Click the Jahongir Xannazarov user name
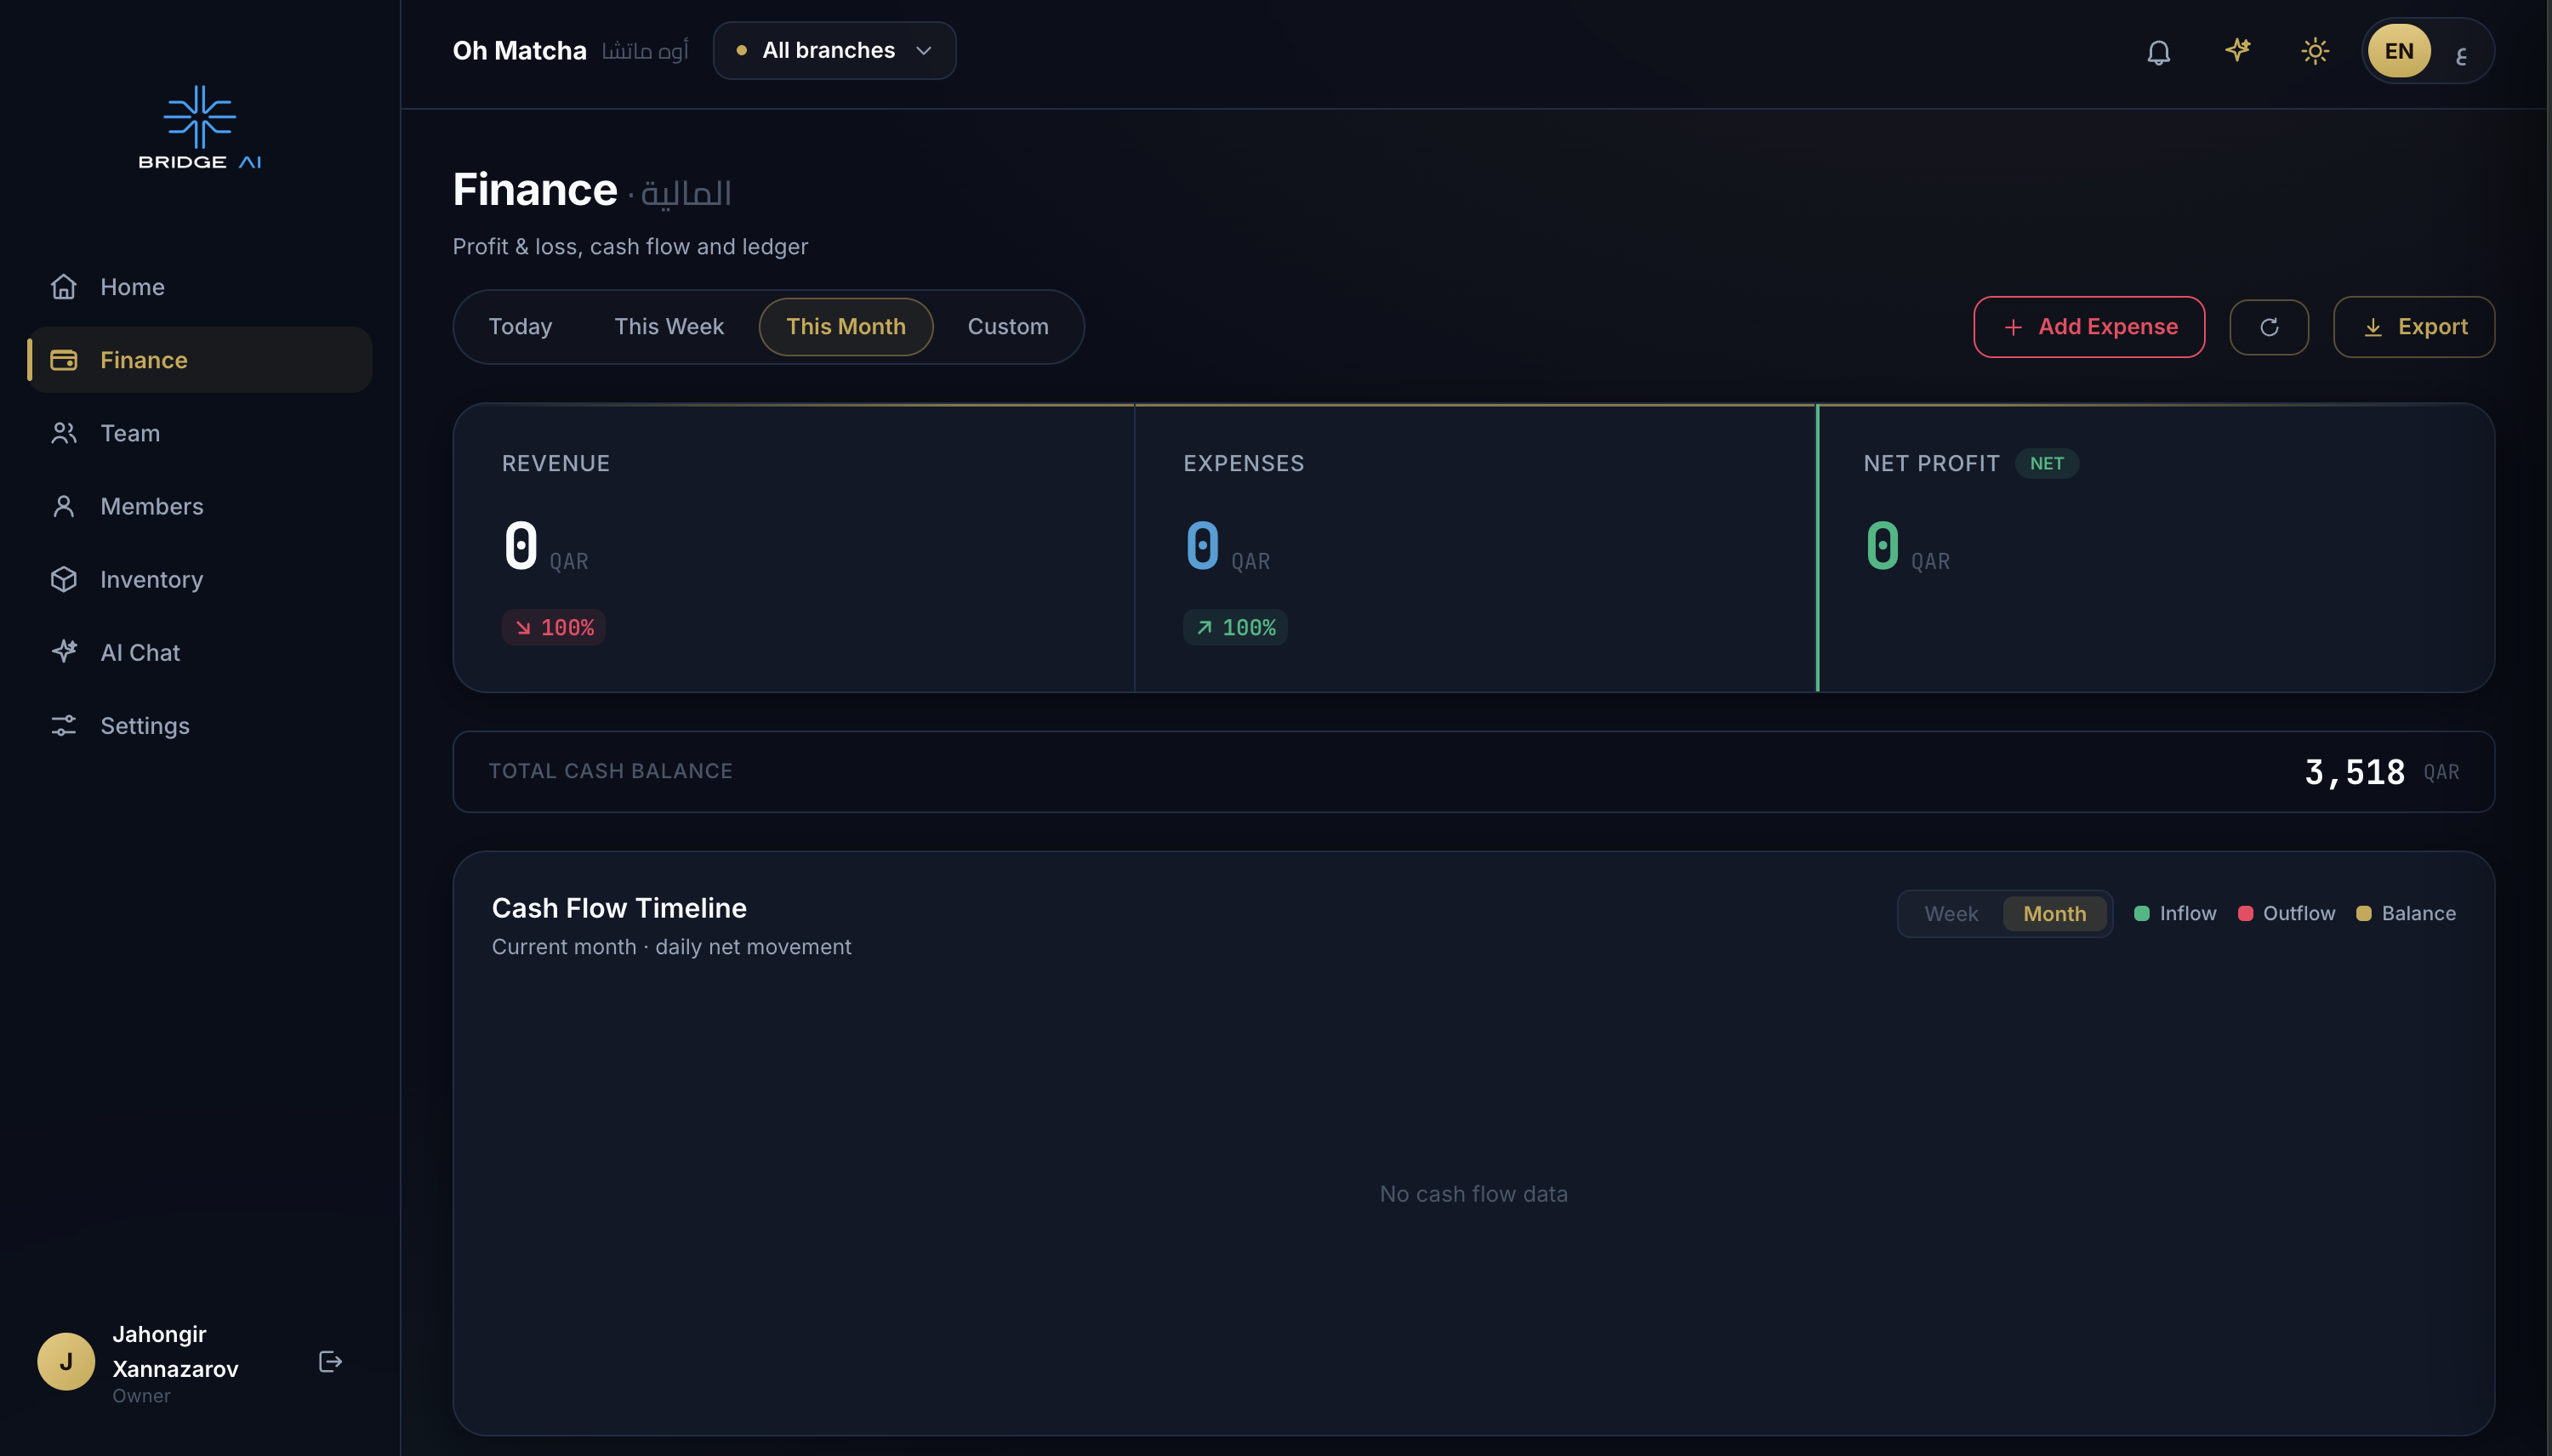The image size is (2552, 1456). 175,1351
